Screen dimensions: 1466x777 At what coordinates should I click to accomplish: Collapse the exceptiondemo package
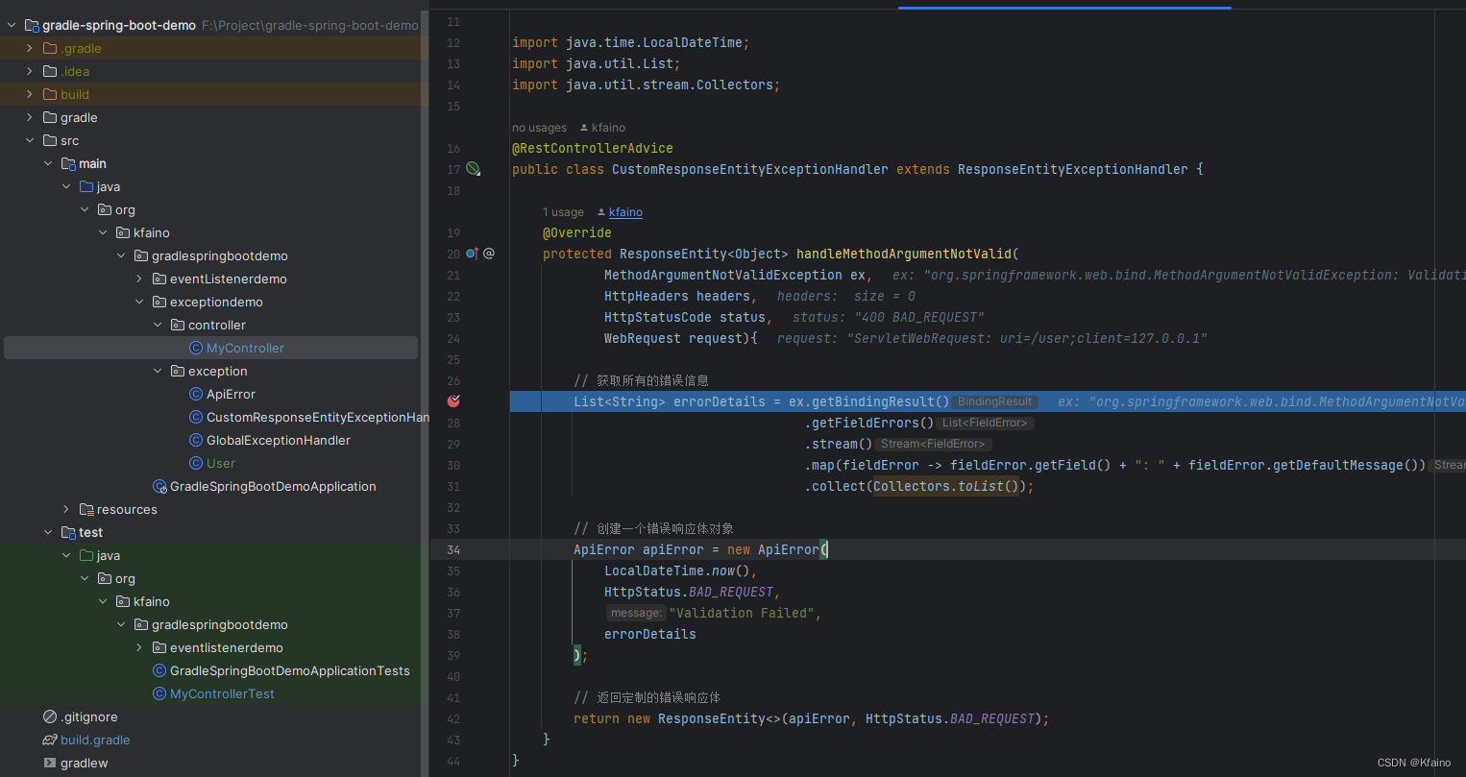[x=139, y=302]
